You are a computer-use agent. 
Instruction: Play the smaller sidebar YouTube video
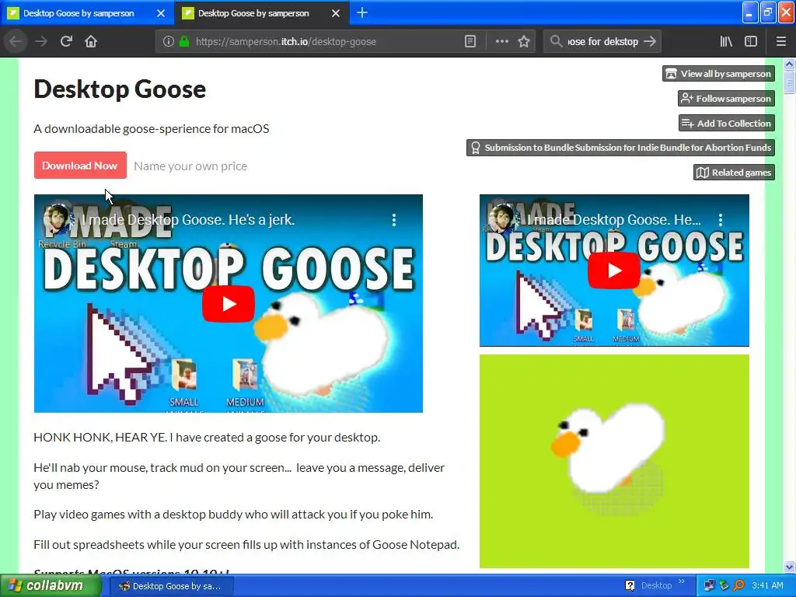(614, 270)
